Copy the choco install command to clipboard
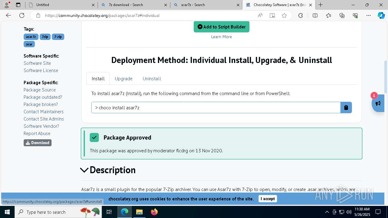The image size is (388, 218). click(346, 107)
